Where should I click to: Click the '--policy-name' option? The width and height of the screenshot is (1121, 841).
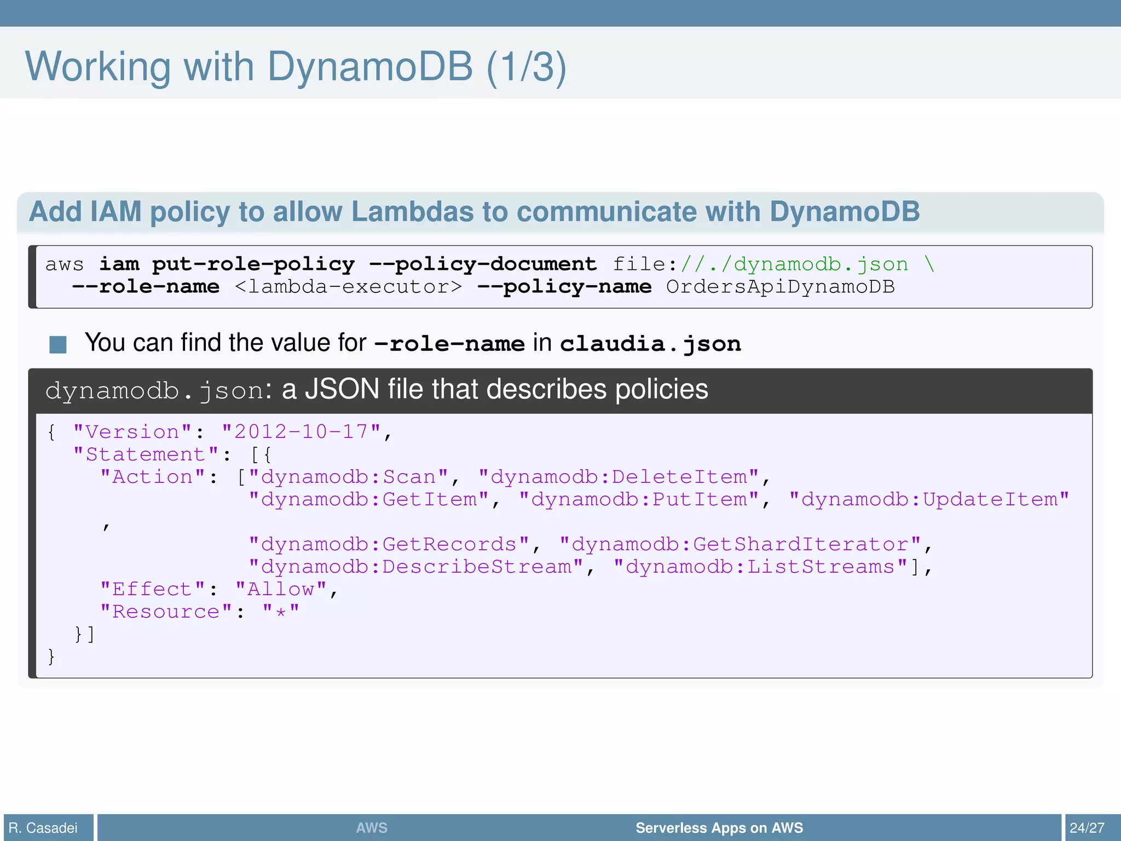(564, 287)
